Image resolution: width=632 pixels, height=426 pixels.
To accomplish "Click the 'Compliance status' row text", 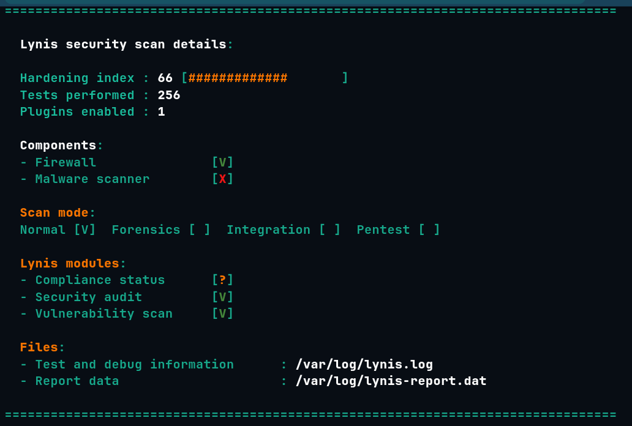I will (100, 280).
